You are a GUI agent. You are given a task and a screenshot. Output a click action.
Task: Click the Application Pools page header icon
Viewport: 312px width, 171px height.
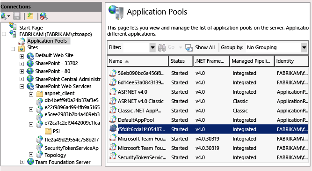point(116,12)
